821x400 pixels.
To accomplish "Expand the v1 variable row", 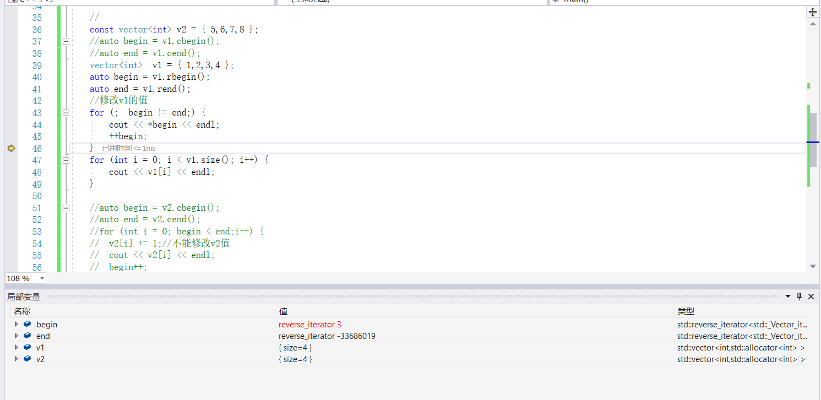I will tap(17, 347).
